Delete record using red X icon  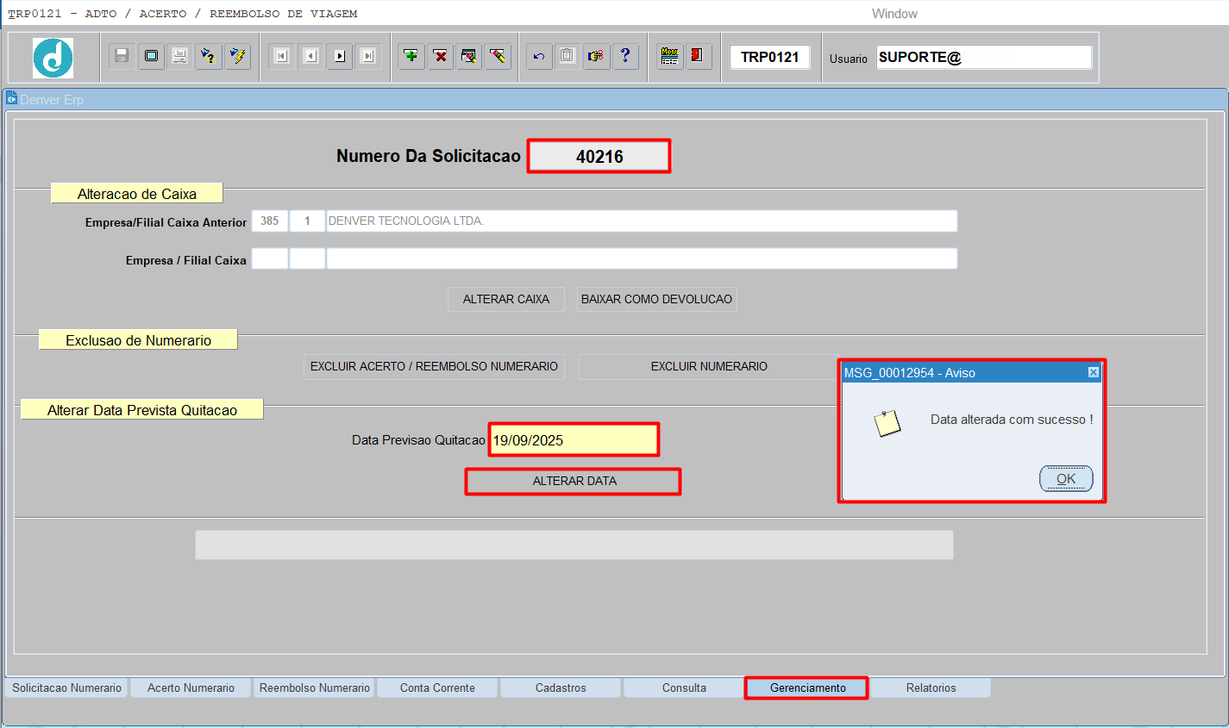tap(441, 56)
